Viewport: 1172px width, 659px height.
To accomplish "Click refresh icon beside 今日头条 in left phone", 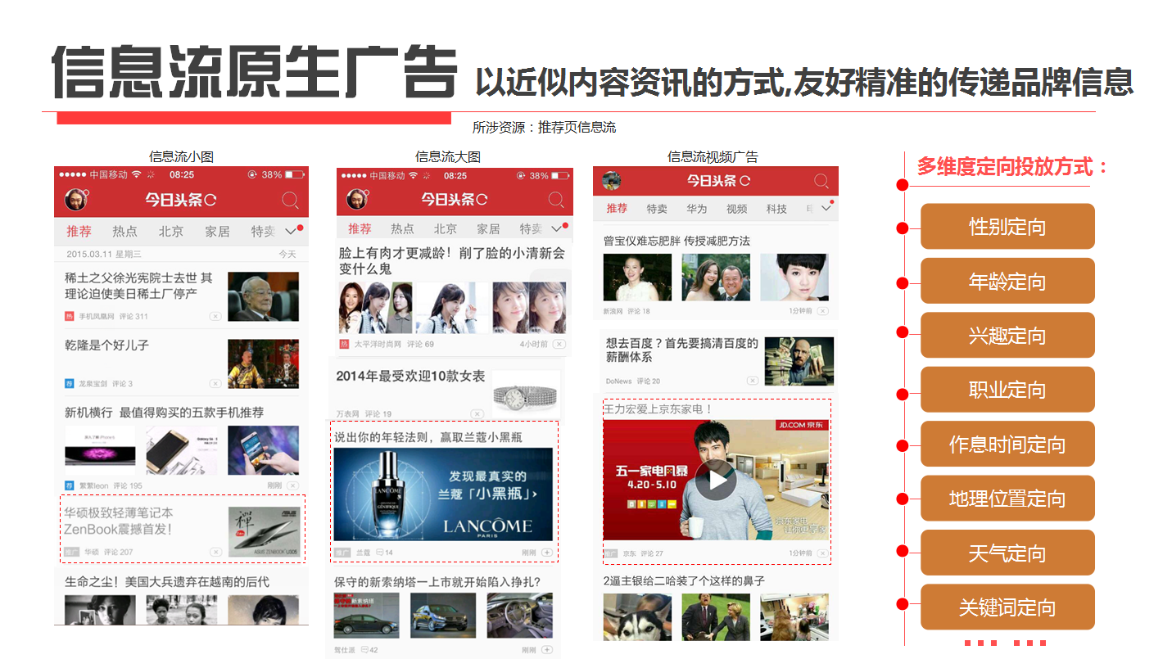I will coord(210,200).
